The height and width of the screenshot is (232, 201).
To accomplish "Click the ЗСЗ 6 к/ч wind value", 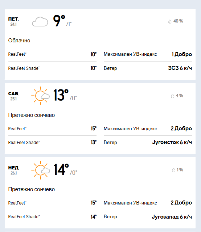I will coord(180,68).
